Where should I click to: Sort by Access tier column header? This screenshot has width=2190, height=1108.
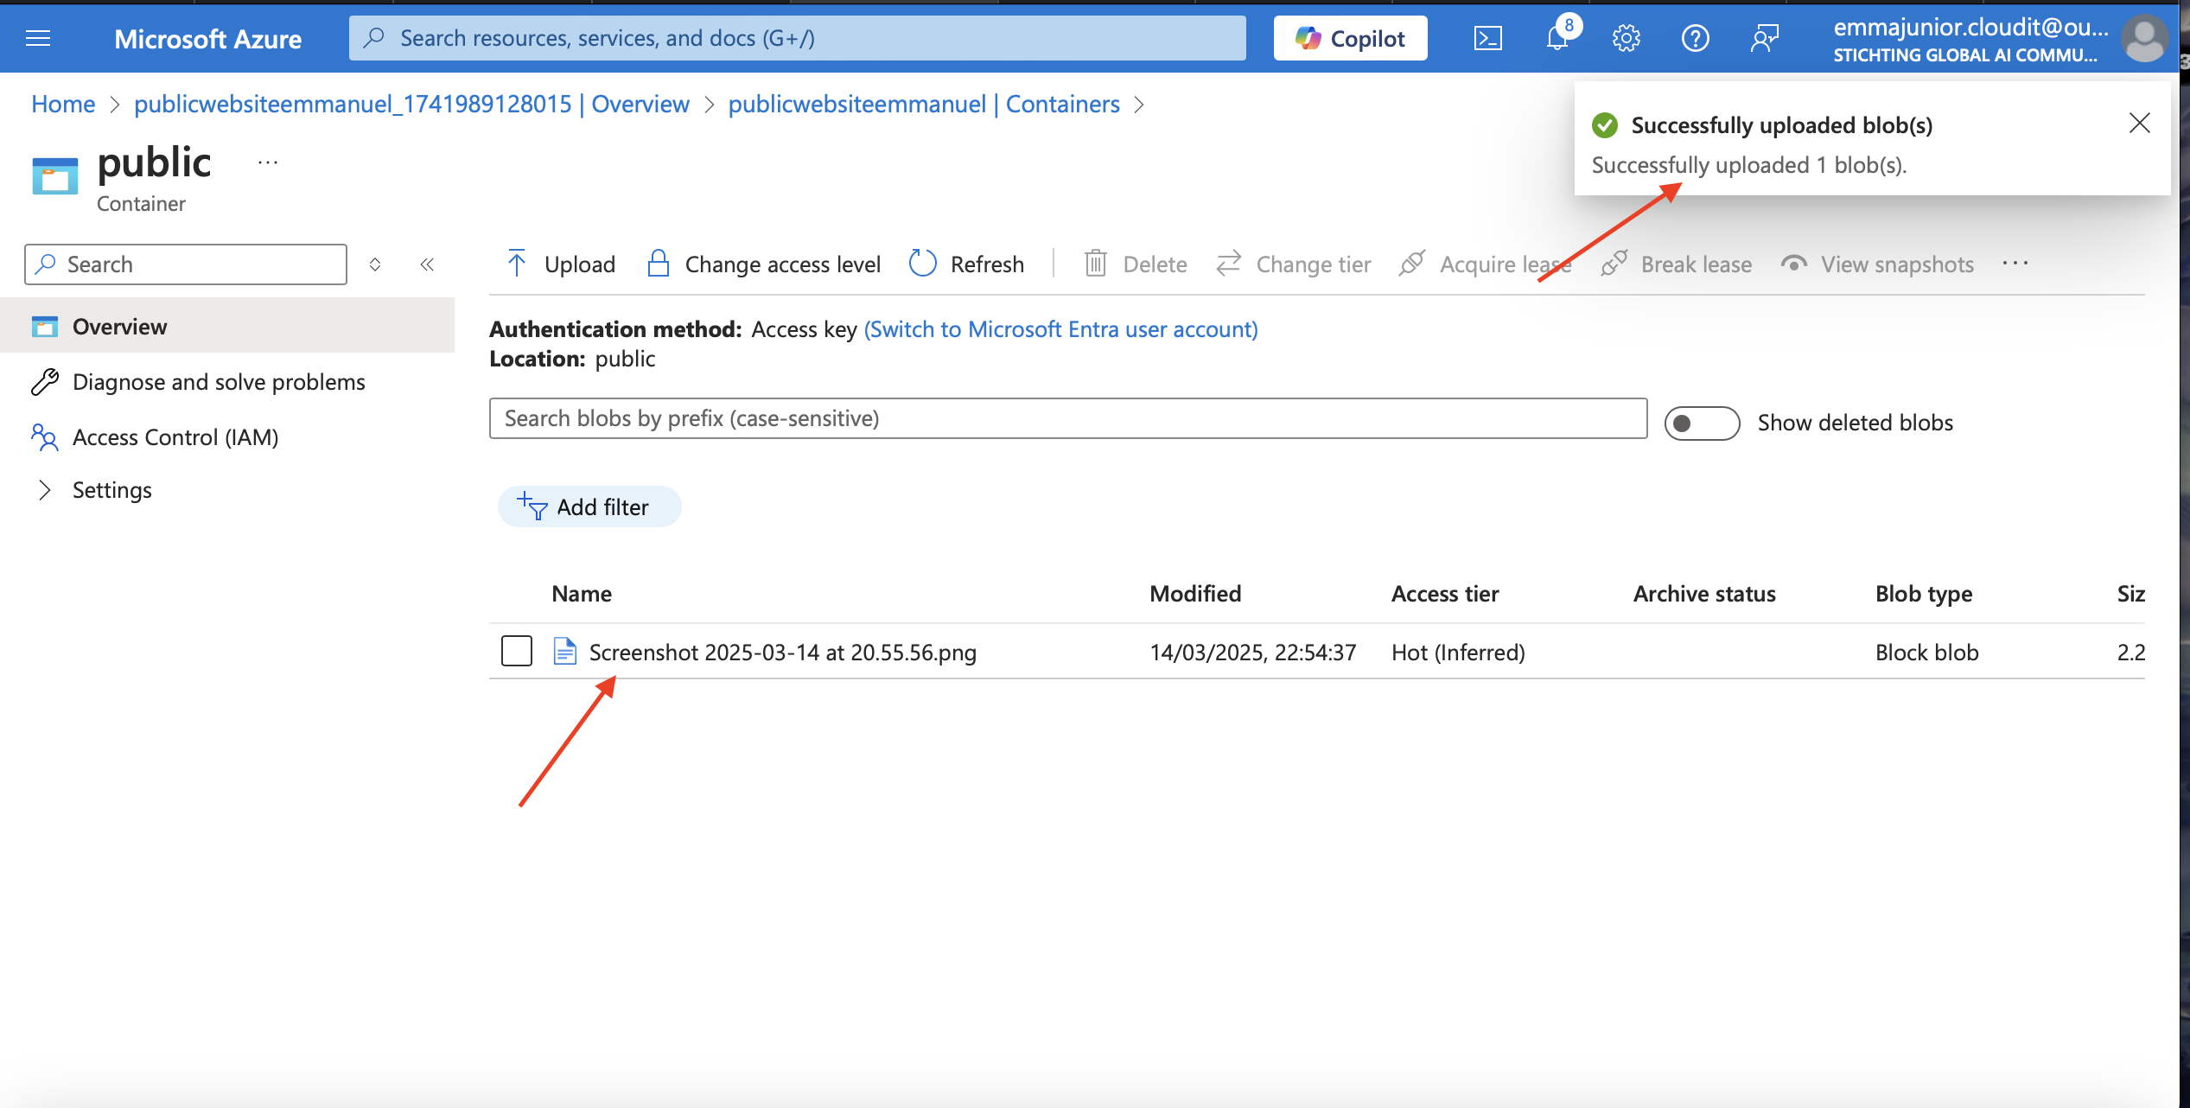point(1445,594)
